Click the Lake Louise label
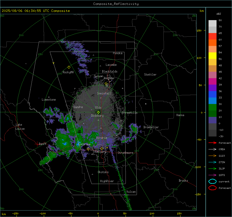232x217 pixels. [20, 127]
